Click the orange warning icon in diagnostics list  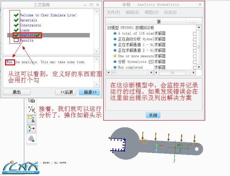(115, 56)
